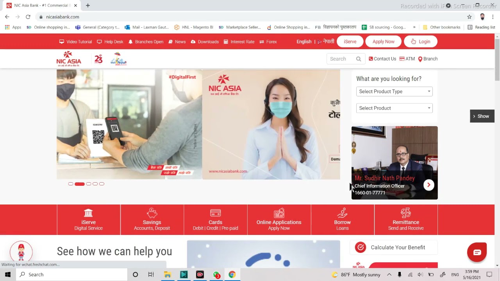This screenshot has width=500, height=281.
Task: Open the Branch locator link
Action: (x=428, y=59)
